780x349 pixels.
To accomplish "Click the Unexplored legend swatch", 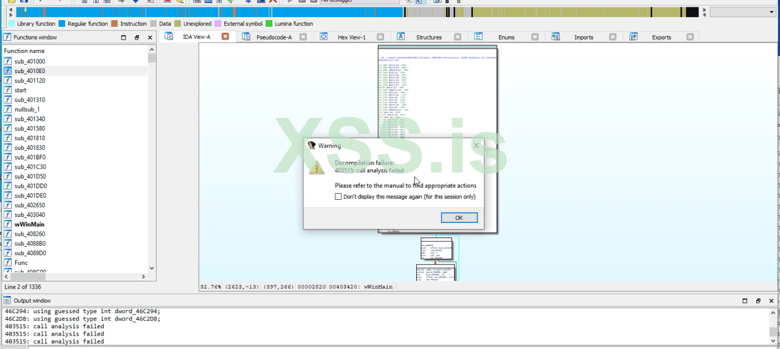I will (177, 24).
